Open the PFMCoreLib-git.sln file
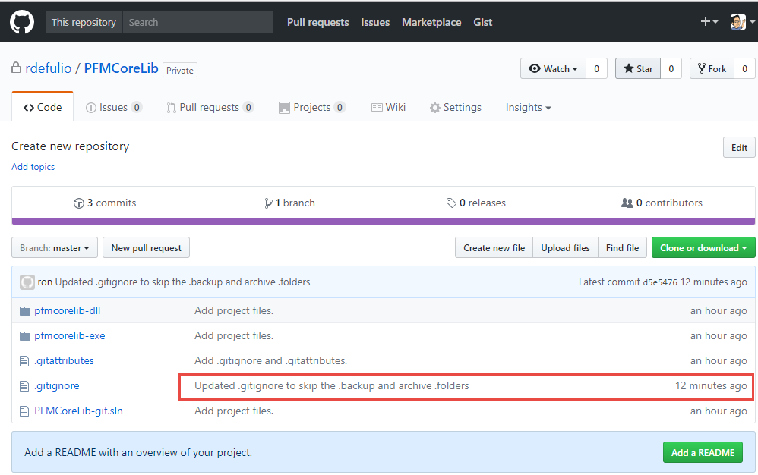Viewport: 758px width, 475px height. 78,411
